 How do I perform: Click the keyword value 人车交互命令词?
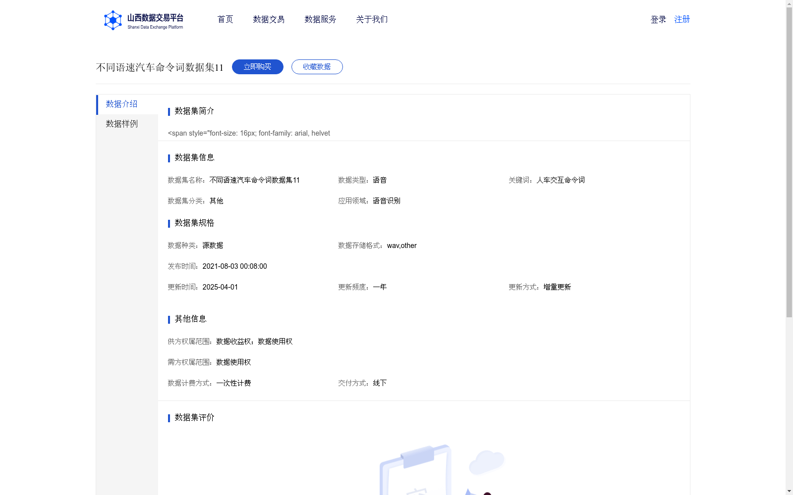pos(561,180)
